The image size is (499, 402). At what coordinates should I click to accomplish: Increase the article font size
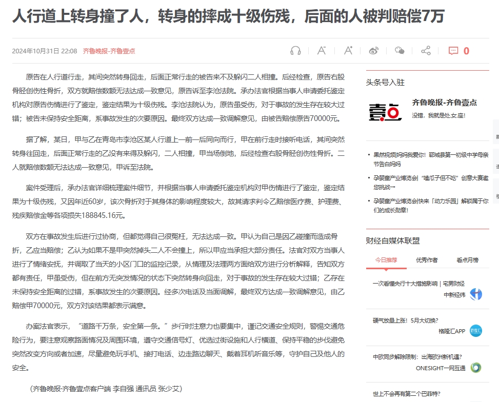[x=348, y=50]
